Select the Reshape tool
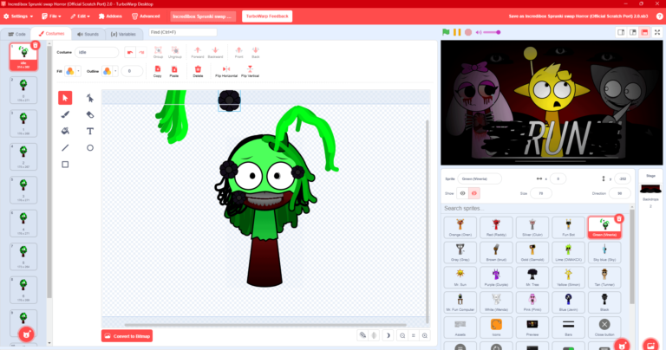The width and height of the screenshot is (666, 350). [90, 98]
